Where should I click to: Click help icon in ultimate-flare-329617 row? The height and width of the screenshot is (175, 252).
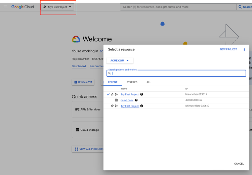(x=141, y=106)
